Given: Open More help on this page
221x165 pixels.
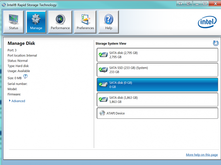Looking at the screenshot, I should pyautogui.click(x=202, y=155).
